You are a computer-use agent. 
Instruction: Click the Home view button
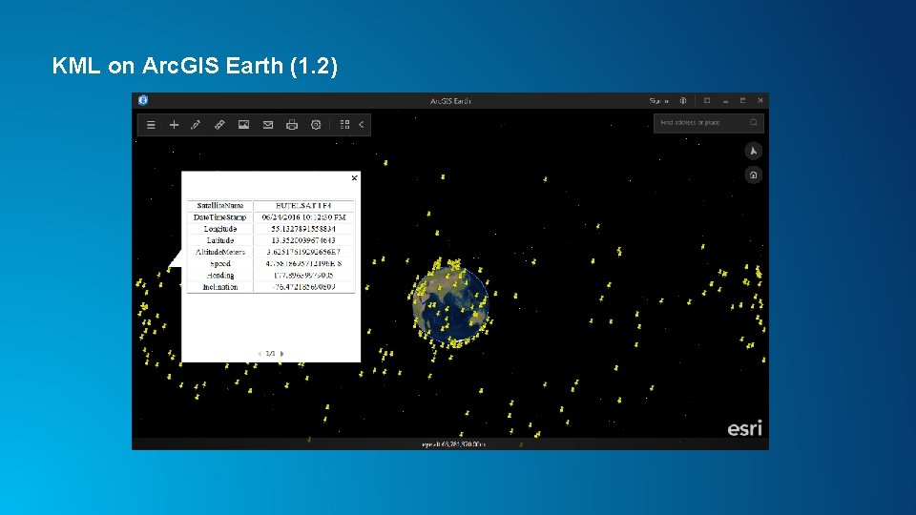754,175
